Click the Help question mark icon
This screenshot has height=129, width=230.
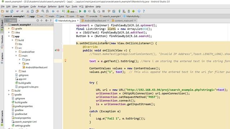pyautogui.click(x=144, y=11)
